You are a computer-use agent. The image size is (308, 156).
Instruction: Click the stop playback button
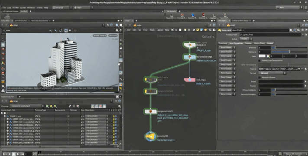tap(13, 154)
